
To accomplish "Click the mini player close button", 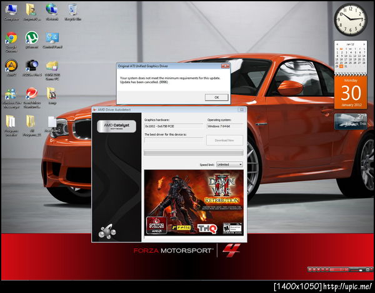I will tap(371, 269).
